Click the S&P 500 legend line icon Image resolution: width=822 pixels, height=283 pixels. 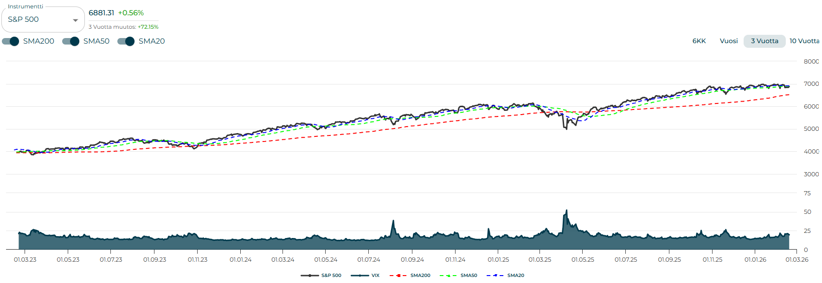[309, 276]
